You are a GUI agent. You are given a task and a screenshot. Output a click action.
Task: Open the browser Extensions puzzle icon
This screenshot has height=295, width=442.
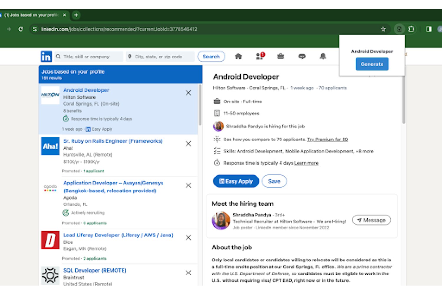pos(411,29)
